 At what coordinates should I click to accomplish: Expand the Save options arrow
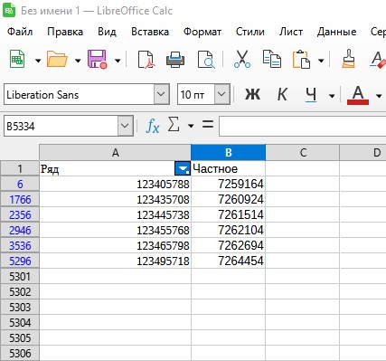click(118, 61)
